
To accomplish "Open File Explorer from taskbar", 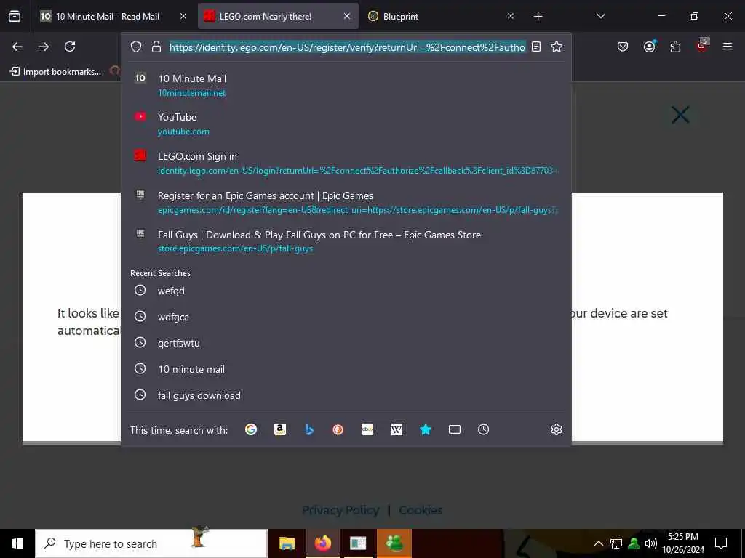I will (287, 543).
